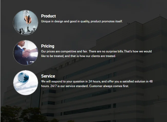Click the 'like to be treated' text line
This screenshot has height=122, width=167.
point(78,56)
